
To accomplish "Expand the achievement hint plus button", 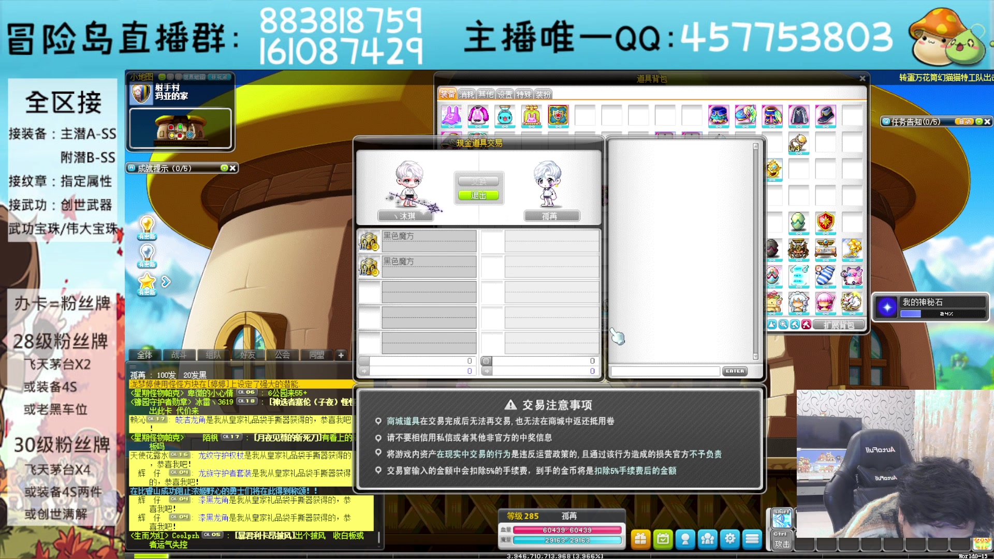I will coord(224,168).
